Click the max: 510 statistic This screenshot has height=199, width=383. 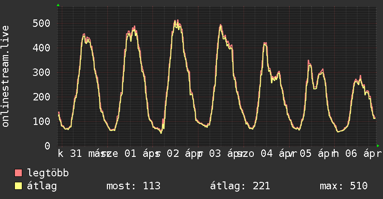[x=343, y=186]
